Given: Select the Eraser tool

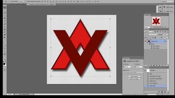Looking at the screenshot, I should [5, 35].
